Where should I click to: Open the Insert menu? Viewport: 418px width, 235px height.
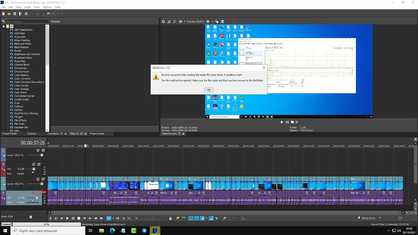click(x=27, y=7)
